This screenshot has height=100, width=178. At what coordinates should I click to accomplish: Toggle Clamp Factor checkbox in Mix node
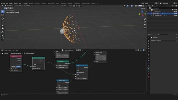(77, 72)
